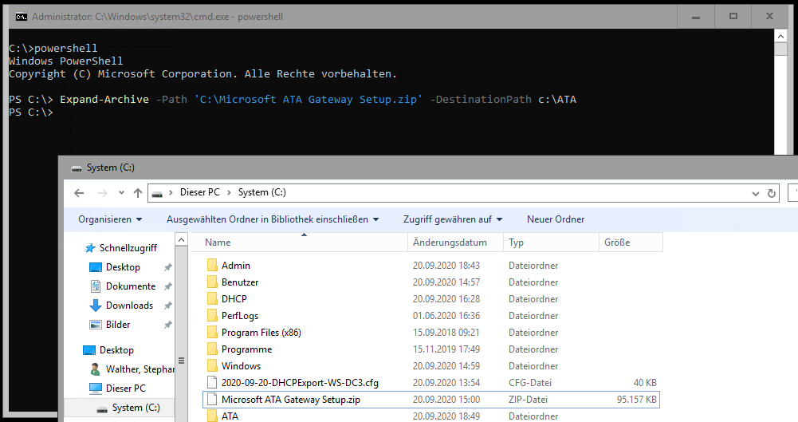798x422 pixels.
Task: Click cmd.exe title bar icon
Action: [x=22, y=17]
